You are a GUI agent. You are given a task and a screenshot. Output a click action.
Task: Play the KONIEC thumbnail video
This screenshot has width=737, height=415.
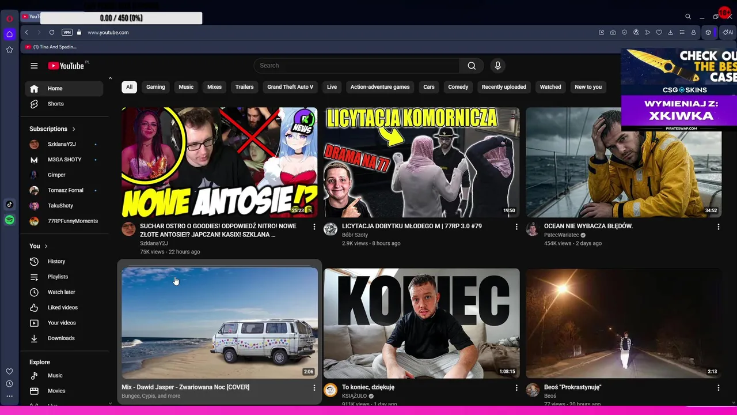tap(421, 323)
